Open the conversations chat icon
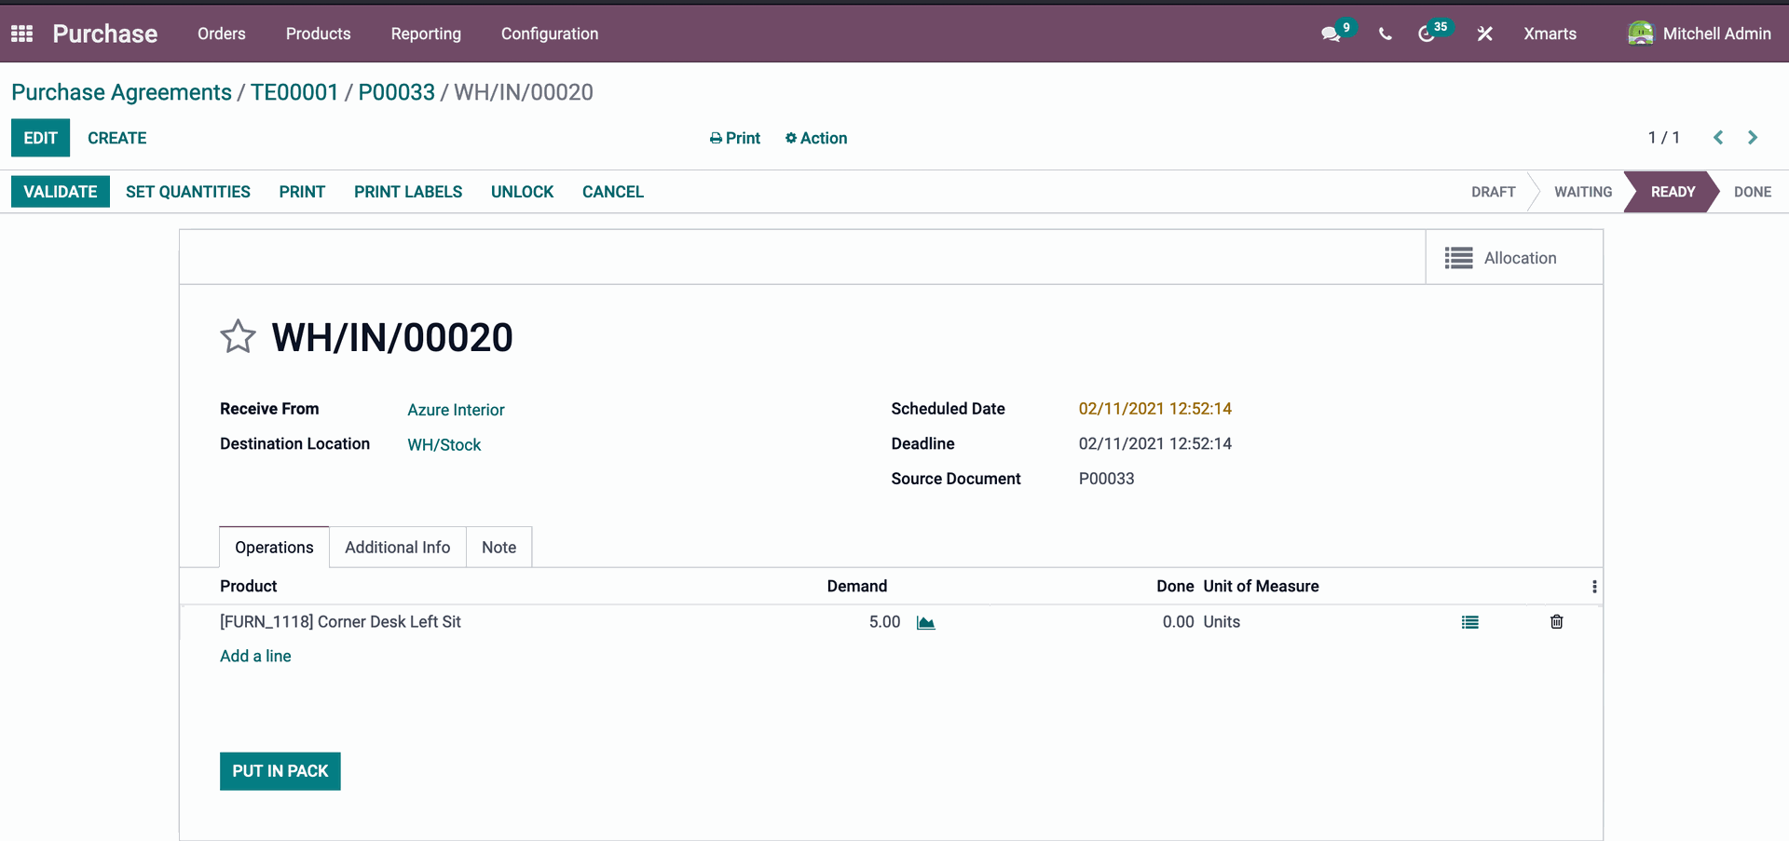Image resolution: width=1789 pixels, height=841 pixels. pyautogui.click(x=1331, y=34)
